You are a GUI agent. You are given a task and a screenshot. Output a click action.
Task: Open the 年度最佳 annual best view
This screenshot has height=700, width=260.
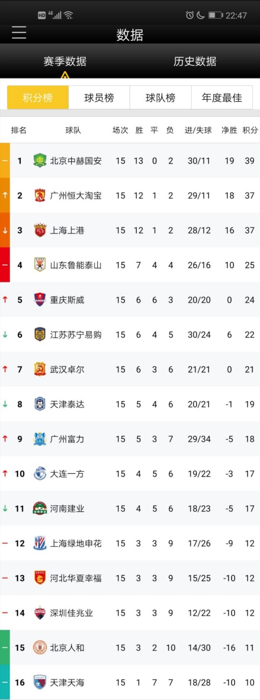coord(222,97)
